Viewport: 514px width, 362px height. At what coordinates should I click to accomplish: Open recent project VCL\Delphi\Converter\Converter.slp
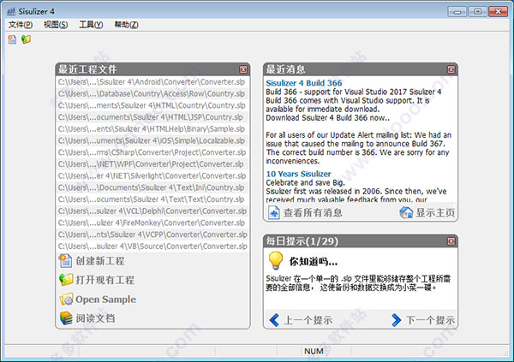152,211
